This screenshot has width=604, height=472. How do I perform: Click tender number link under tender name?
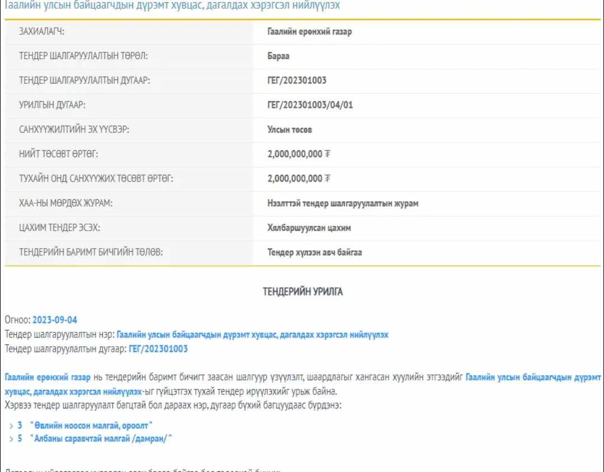(x=158, y=349)
